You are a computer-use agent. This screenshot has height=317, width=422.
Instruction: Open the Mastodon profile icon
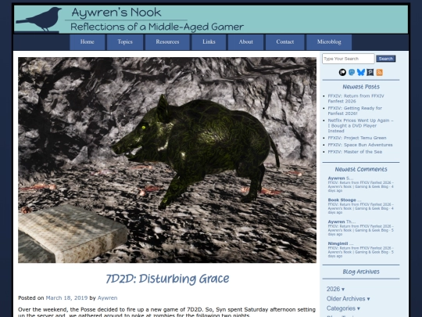coord(352,72)
